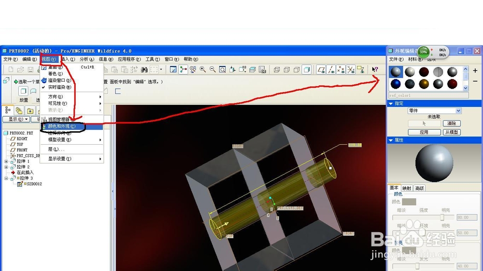Open the 应用程序 menu
Viewport: 483px width, 271px height.
[129, 59]
